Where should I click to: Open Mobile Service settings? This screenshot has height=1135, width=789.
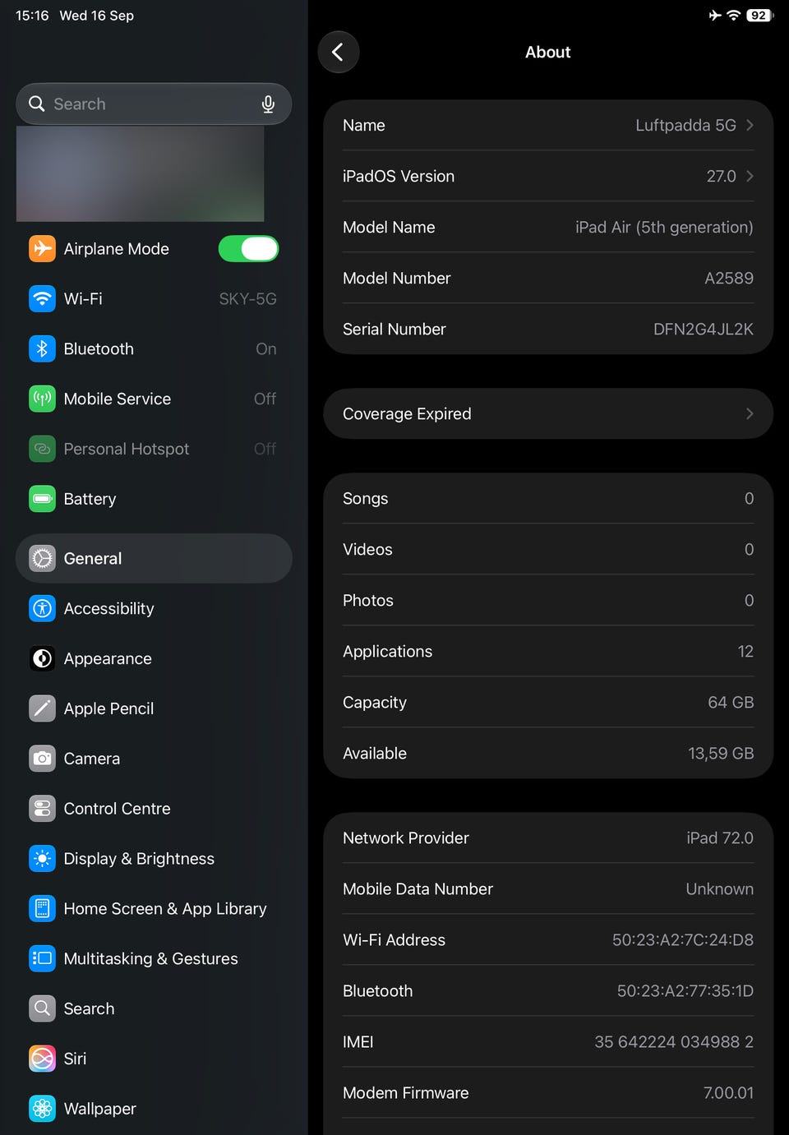click(154, 399)
